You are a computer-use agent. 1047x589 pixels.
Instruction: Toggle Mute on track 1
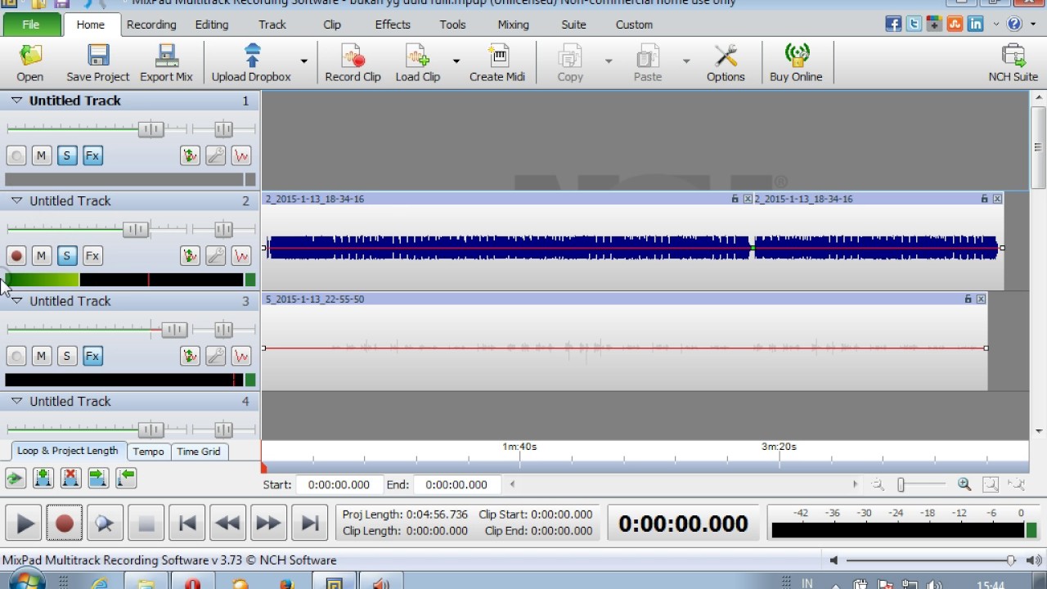coord(41,155)
